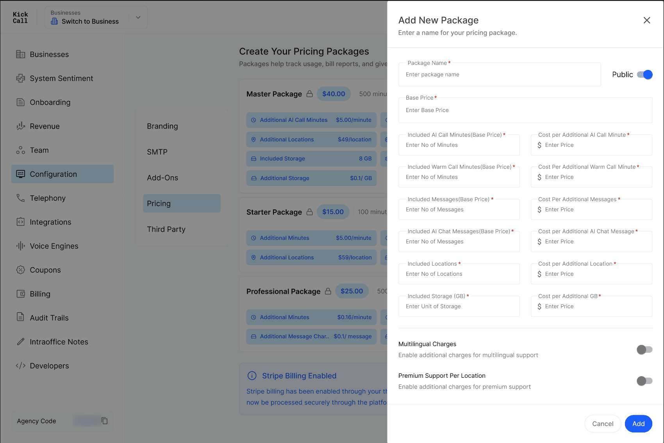Viewport: 664px width, 443px height.
Task: Open the Add-Ons configuration tab
Action: 182,178
